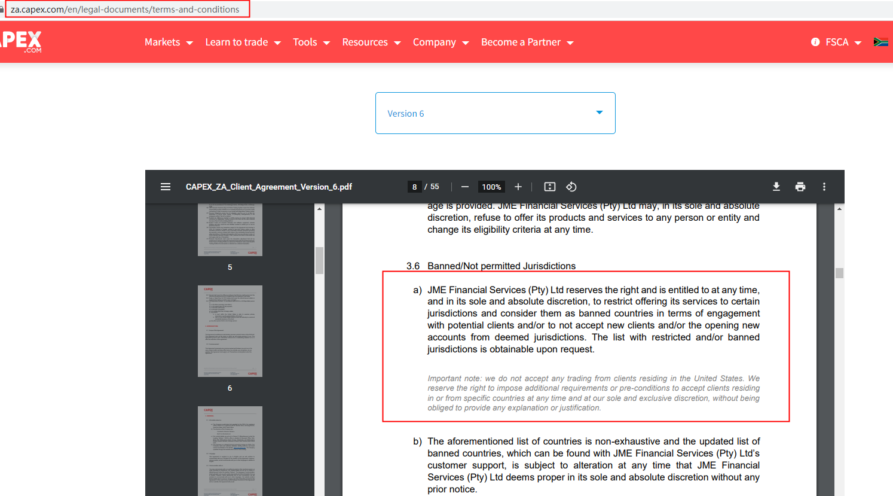
Task: Select the page 5 thumbnail
Action: pyautogui.click(x=230, y=230)
